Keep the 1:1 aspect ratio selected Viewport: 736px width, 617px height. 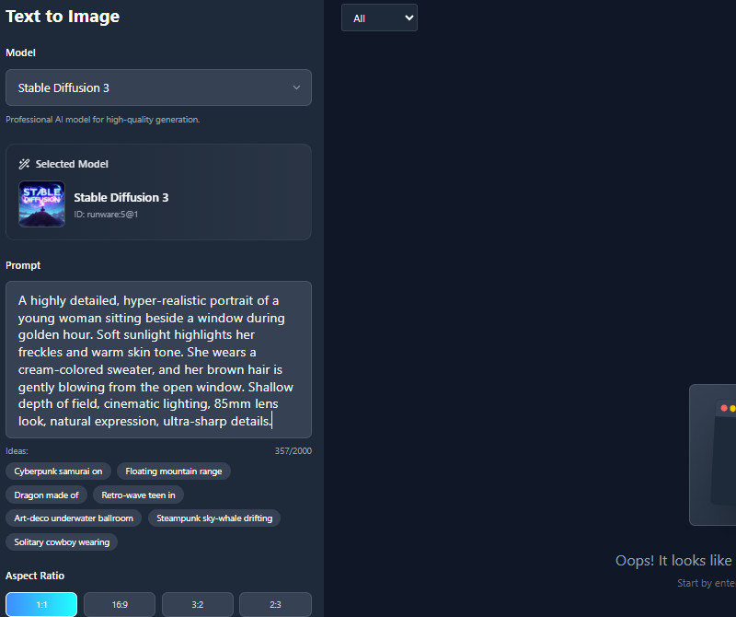tap(40, 604)
